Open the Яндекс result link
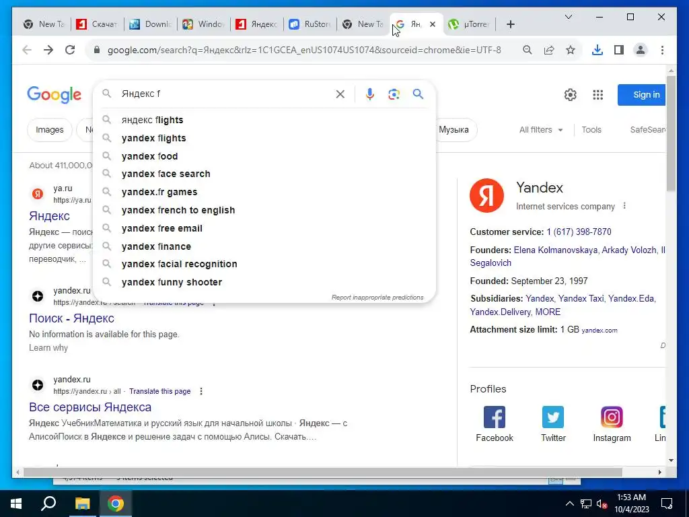Viewport: 689px width, 517px height. [x=49, y=216]
